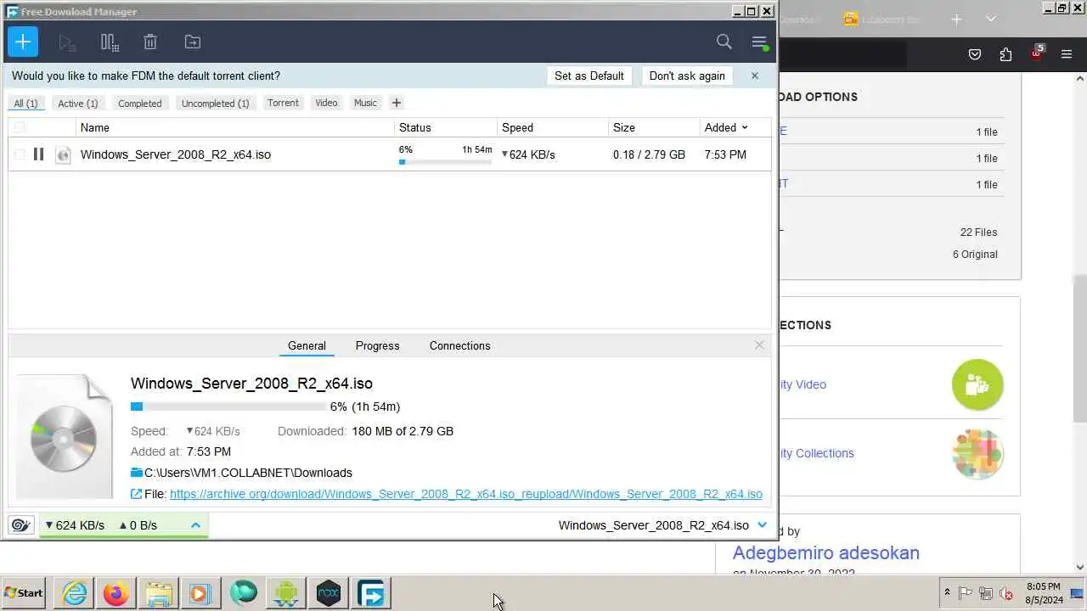Click the download speed 624 KB/s status indicator
1087x611 pixels.
point(75,525)
